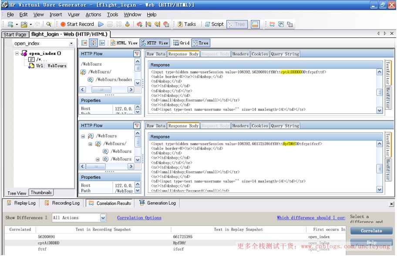Select the cptAiDDDDD difference row
The width and height of the screenshot is (397, 256).
175,243
